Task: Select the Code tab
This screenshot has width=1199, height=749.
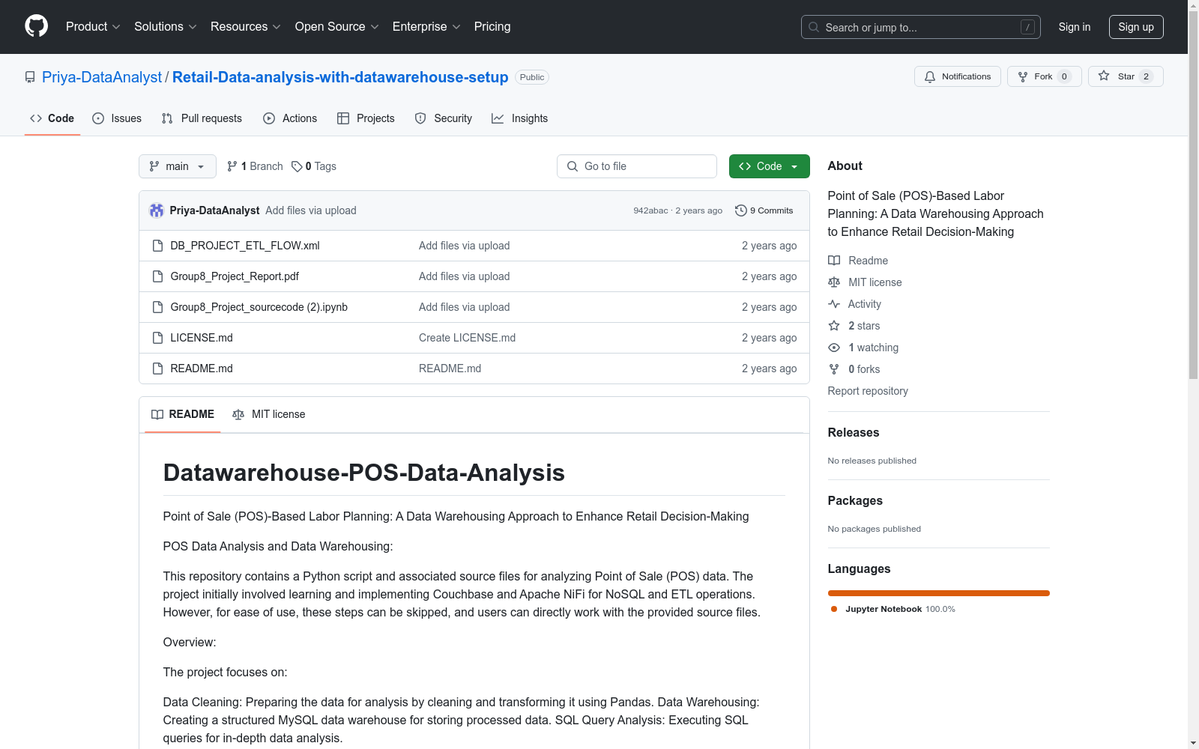Action: [52, 118]
